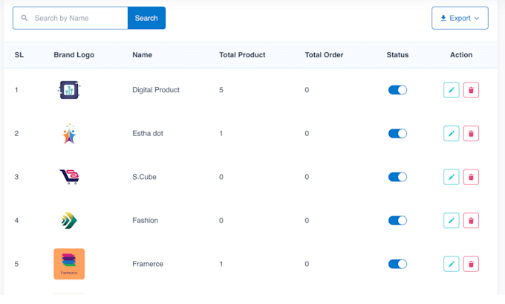Edit the S.Cube brand
This screenshot has height=304, width=505.
(452, 177)
